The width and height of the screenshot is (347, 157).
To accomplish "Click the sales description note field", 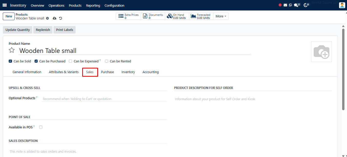I will tap(88, 151).
